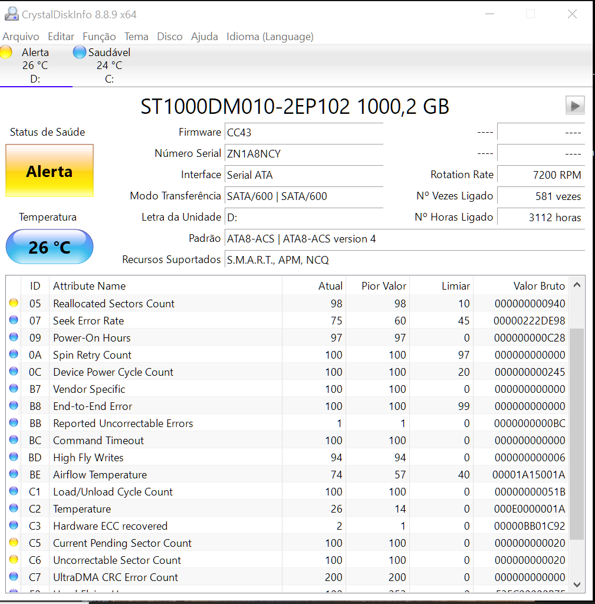This screenshot has width=595, height=604.
Task: Open the Editar menu
Action: point(61,37)
